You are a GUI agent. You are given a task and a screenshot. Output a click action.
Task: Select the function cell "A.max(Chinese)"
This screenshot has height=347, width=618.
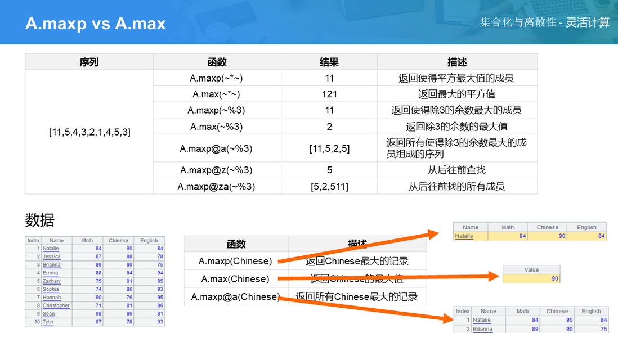235,279
